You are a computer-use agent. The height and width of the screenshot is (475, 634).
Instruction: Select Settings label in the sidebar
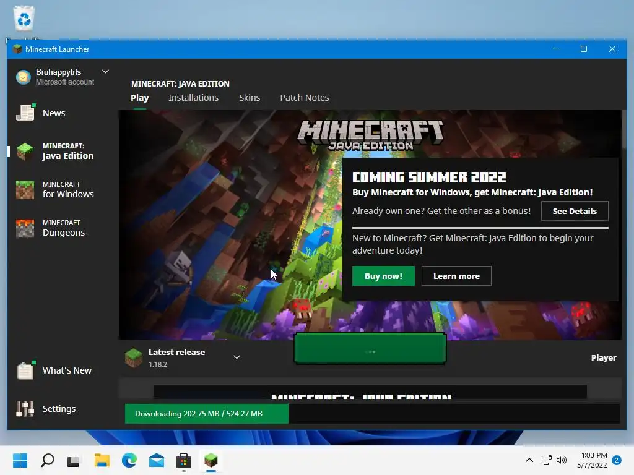pyautogui.click(x=59, y=409)
